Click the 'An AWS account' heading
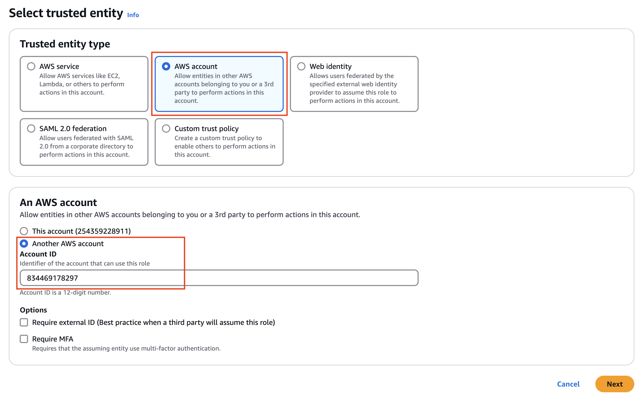Image resolution: width=640 pixels, height=399 pixels. pos(58,202)
